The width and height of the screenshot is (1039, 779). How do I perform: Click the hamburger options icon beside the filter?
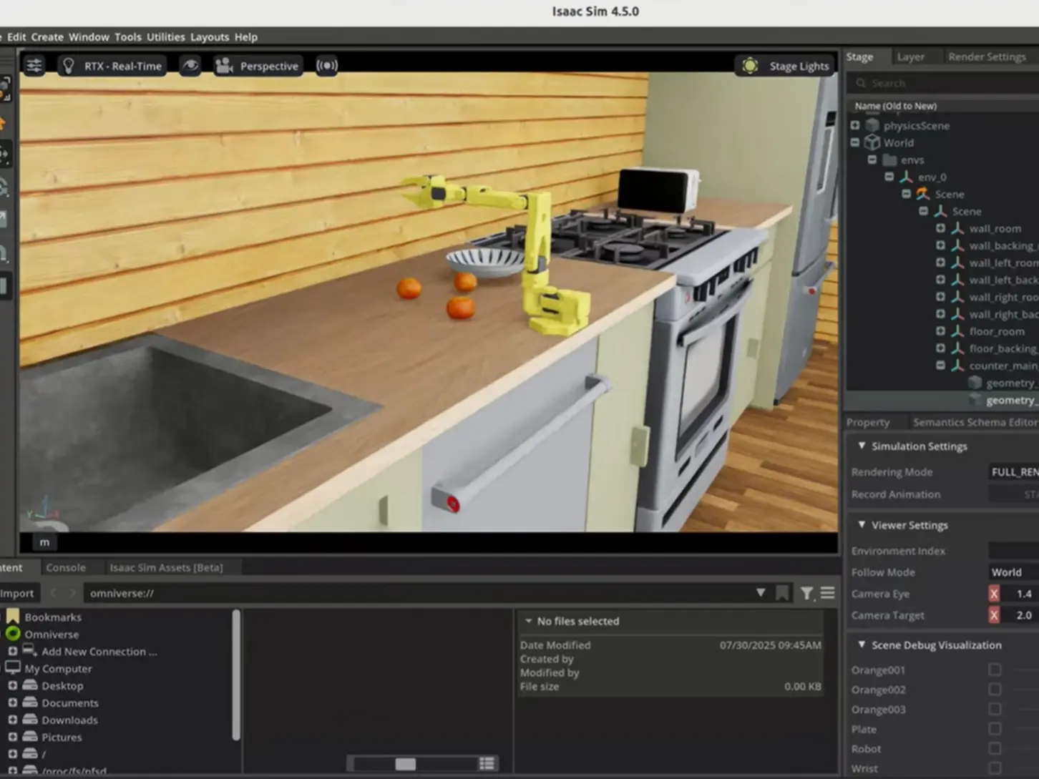coord(828,593)
